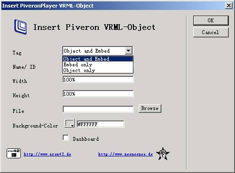Confirm with the OK button
Image resolution: width=235 pixels, height=173 pixels.
click(x=211, y=20)
